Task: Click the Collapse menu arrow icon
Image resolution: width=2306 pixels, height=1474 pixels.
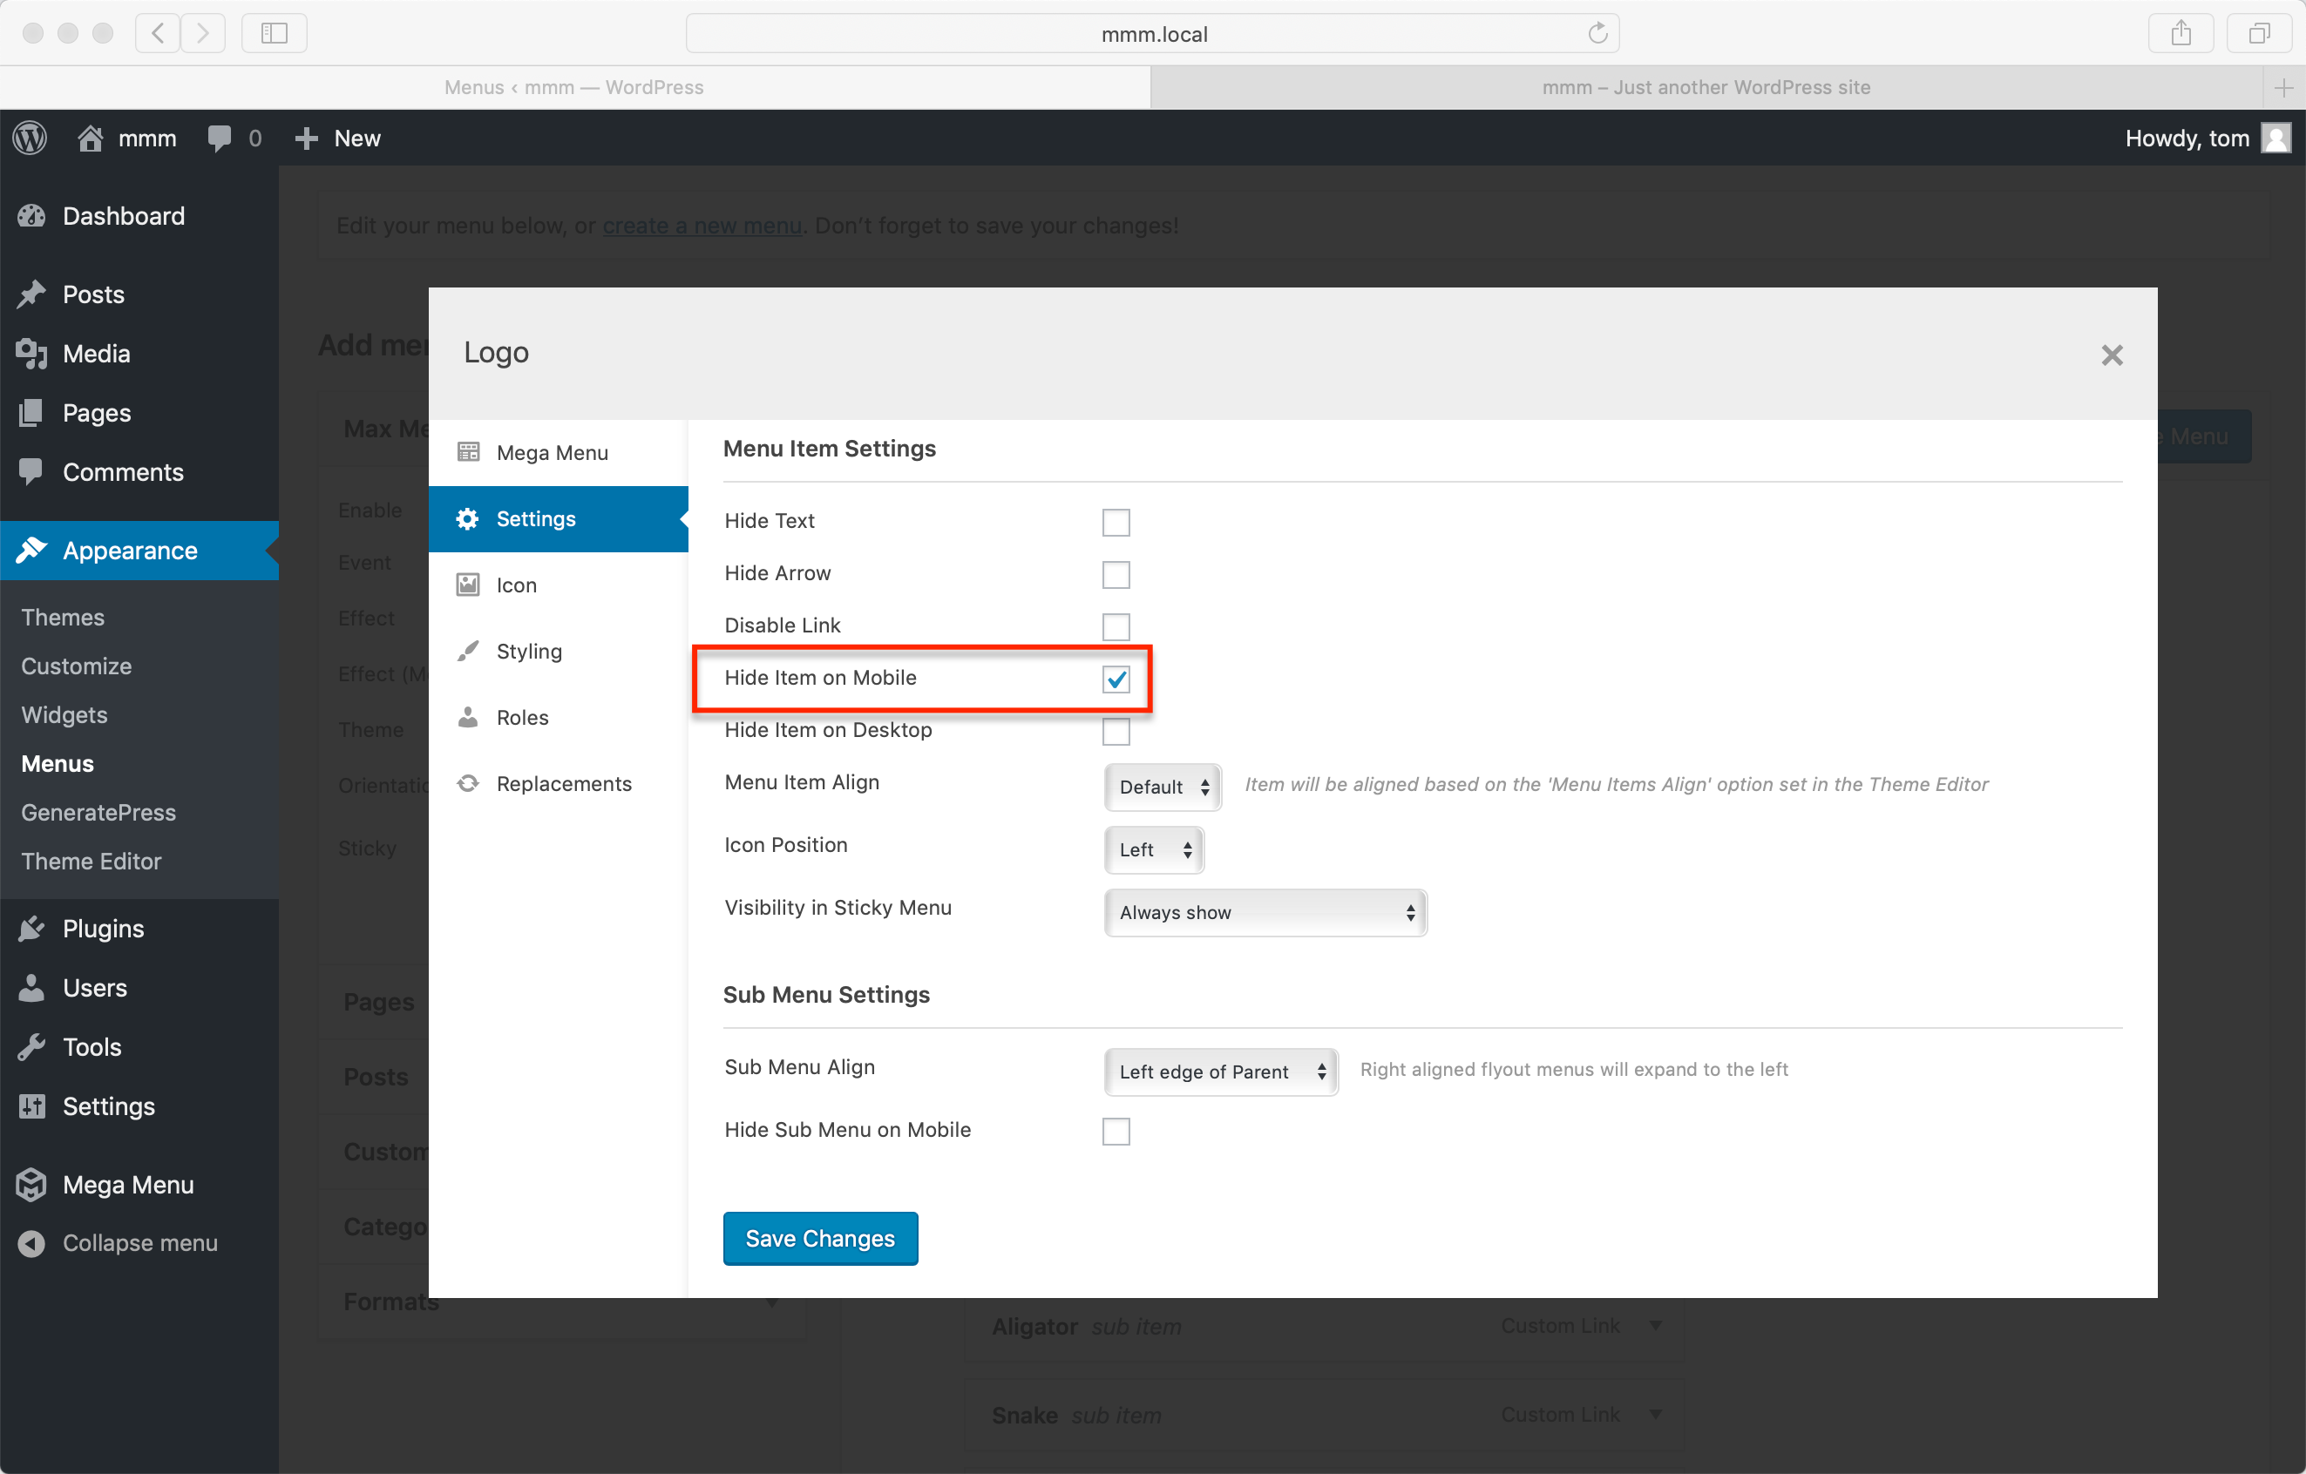Action: (x=31, y=1242)
